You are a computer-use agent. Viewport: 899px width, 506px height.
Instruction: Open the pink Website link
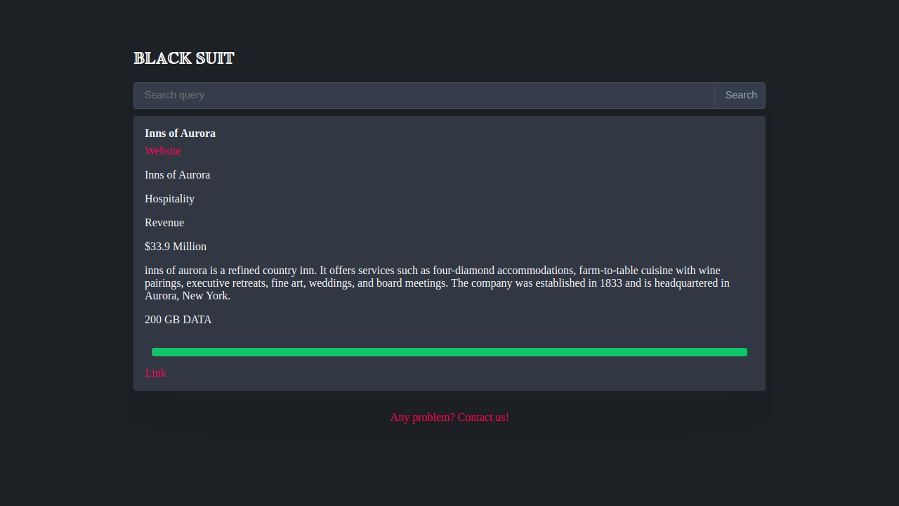163,151
